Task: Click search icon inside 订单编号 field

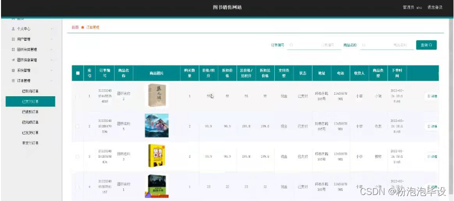Action: 291,45
